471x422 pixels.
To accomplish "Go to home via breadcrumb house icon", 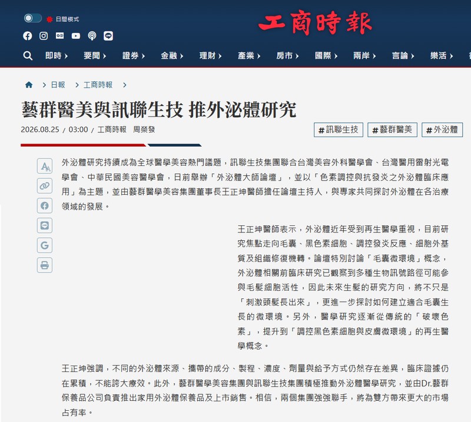I will pyautogui.click(x=29, y=85).
